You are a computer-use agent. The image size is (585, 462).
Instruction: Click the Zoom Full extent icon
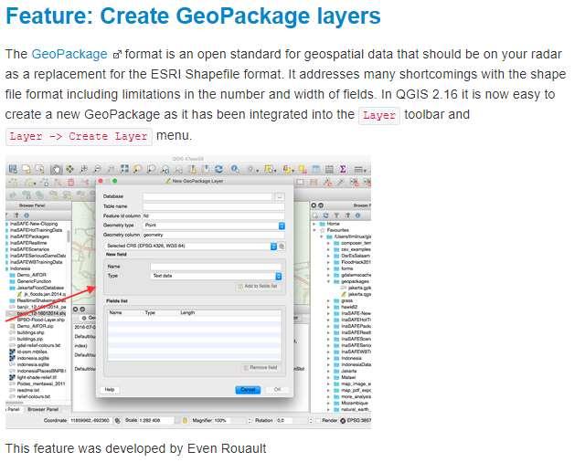[x=124, y=170]
